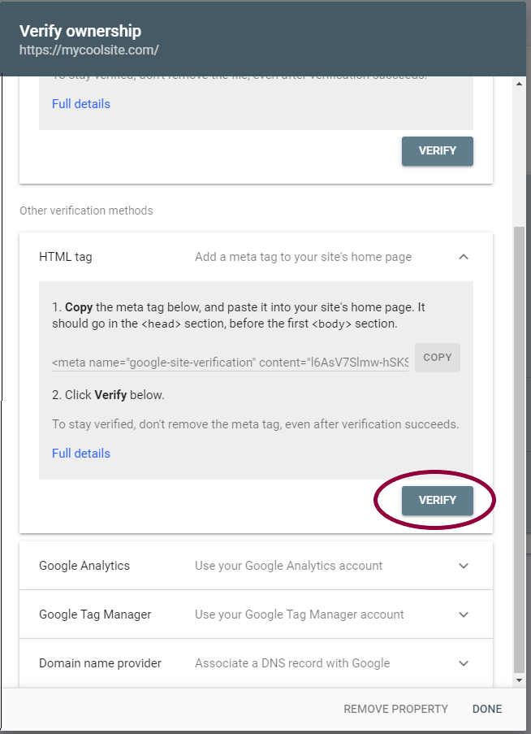The width and height of the screenshot is (531, 734).
Task: Open the Domain name provider method row
Action: click(256, 662)
